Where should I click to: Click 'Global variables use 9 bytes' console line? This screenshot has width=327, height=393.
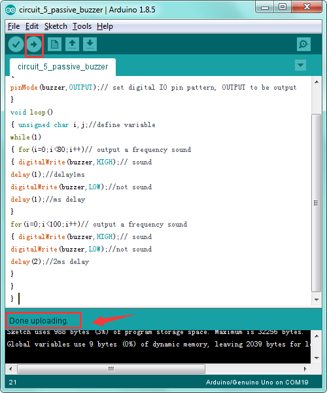click(159, 345)
